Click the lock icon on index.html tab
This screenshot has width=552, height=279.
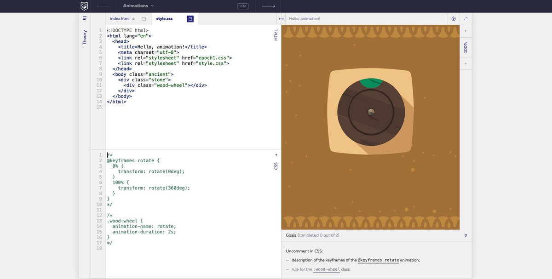coord(133,19)
